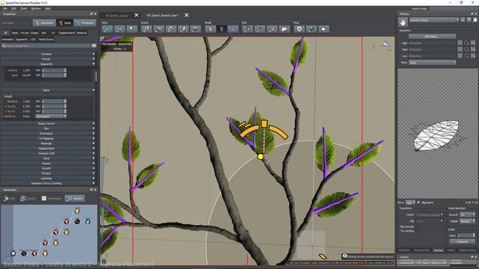
Task: Select the first Mode toolbar icon
Action: (x=210, y=29)
